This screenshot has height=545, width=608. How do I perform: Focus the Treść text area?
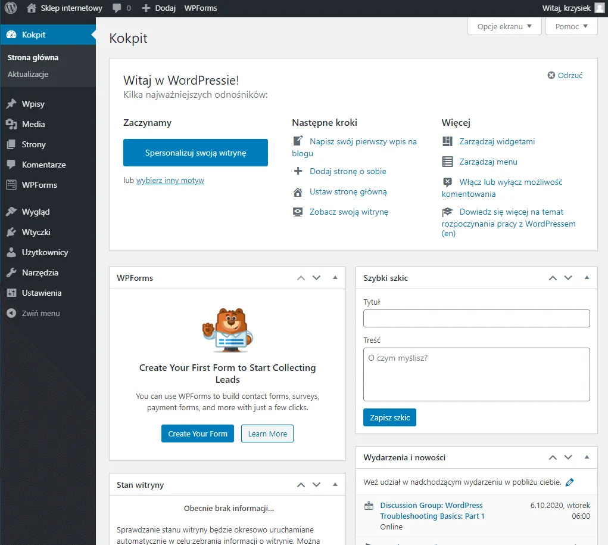(476, 374)
